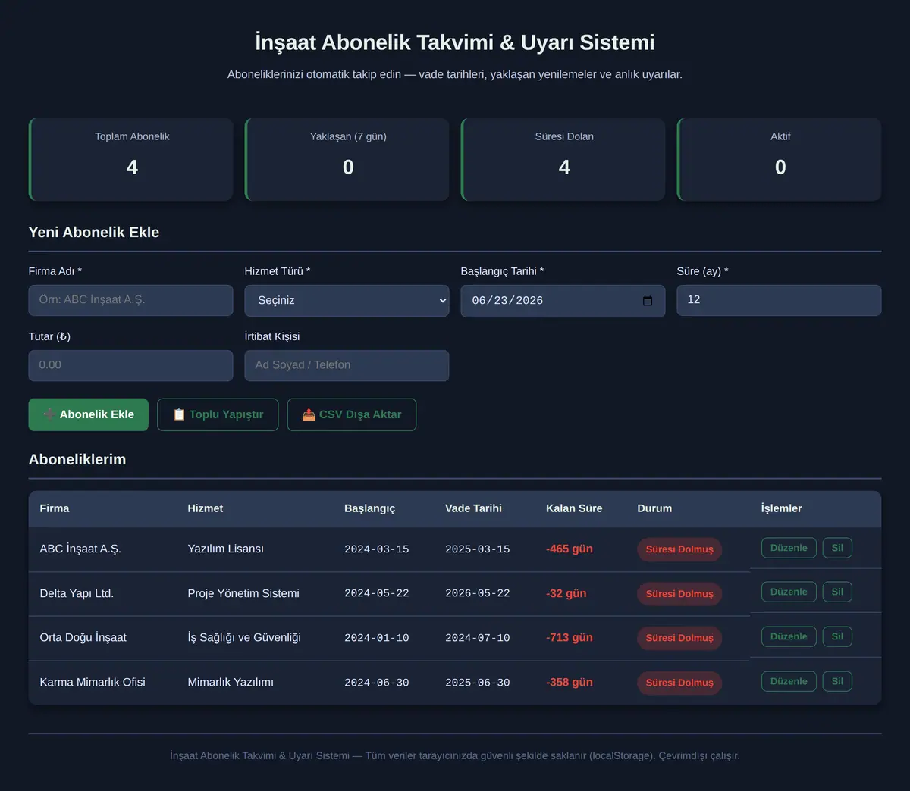Click the Toplam Abonelik stat card
This screenshot has width=910, height=791.
coord(130,159)
